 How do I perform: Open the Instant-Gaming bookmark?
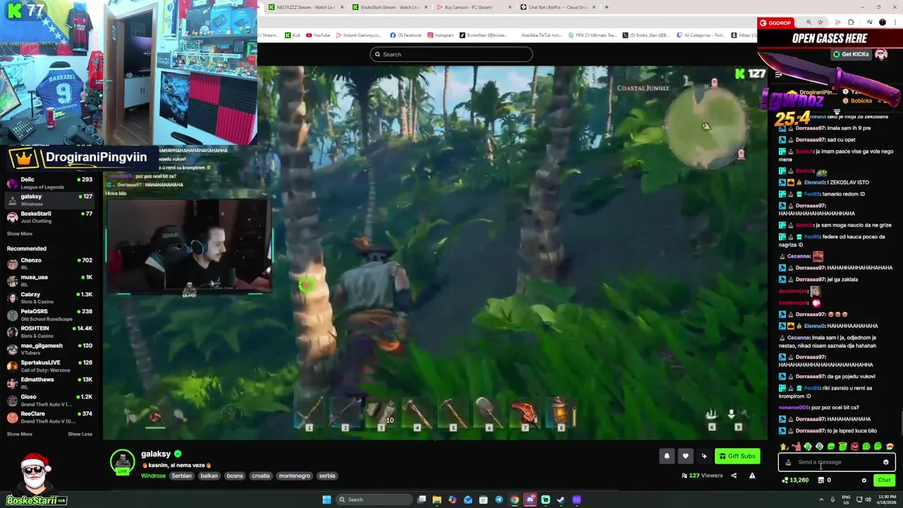click(359, 35)
